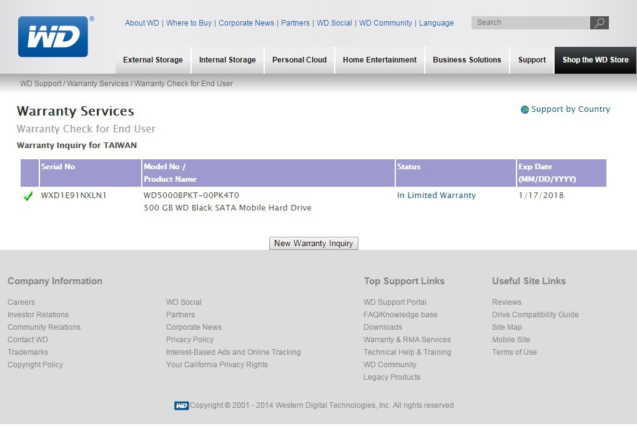Screen dimensions: 637x426
Task: Open the Community Relations footer link
Action: 44,327
